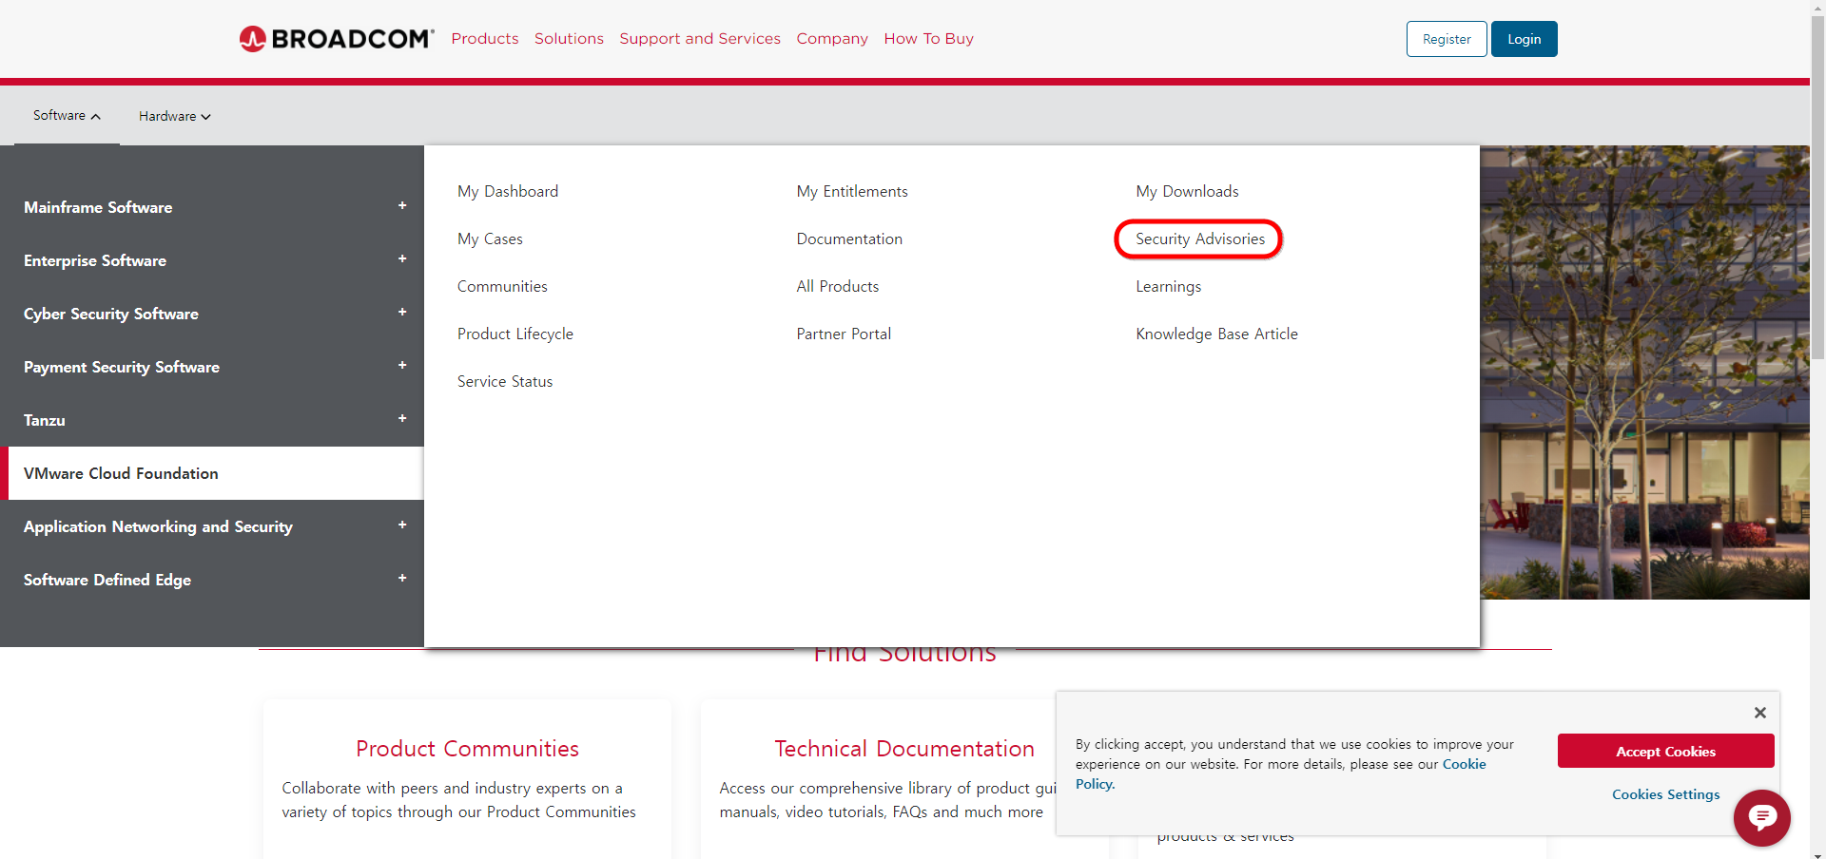Open Product Communities card heading

point(467,749)
